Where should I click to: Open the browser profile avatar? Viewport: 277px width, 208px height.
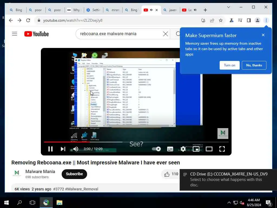pos(258,20)
